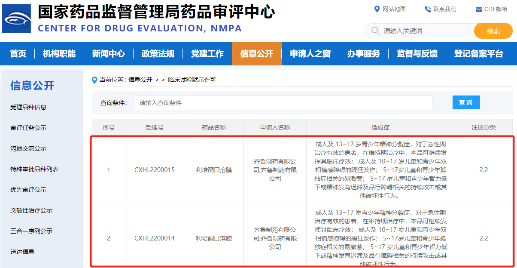Screen dimensions: 517x268
Task: Click the 适应症 column header
Action: (380, 127)
